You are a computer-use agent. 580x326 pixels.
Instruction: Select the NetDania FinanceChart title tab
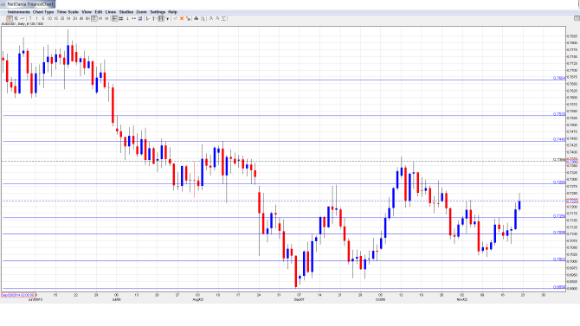pos(28,4)
